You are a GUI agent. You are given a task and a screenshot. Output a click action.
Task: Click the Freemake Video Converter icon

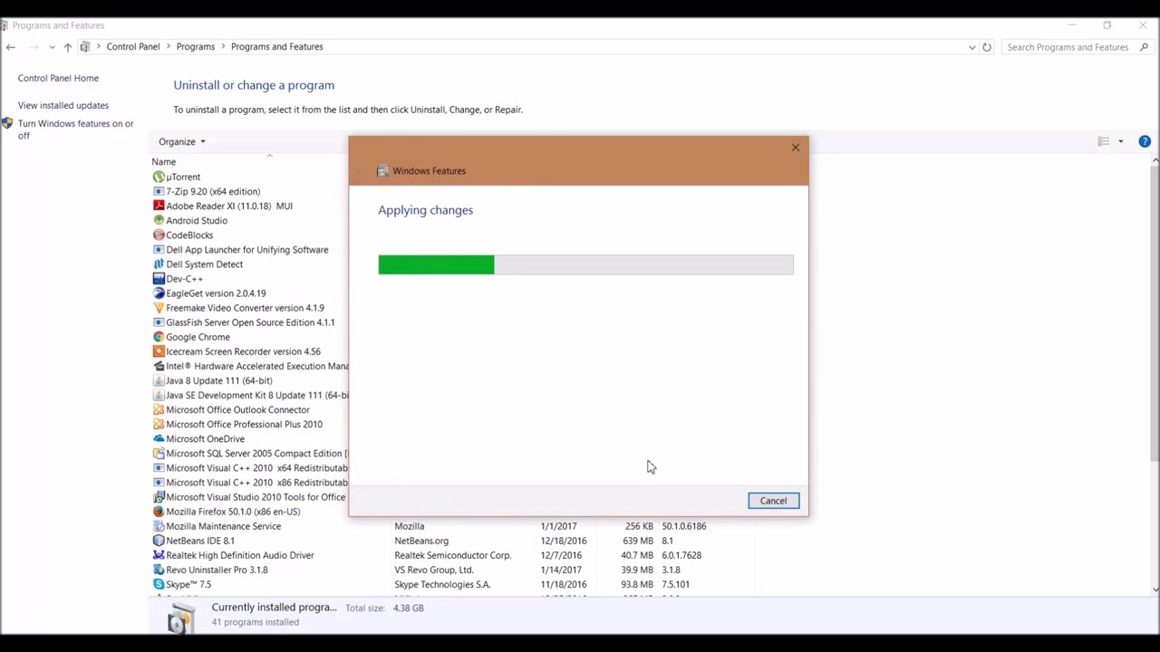(x=159, y=308)
